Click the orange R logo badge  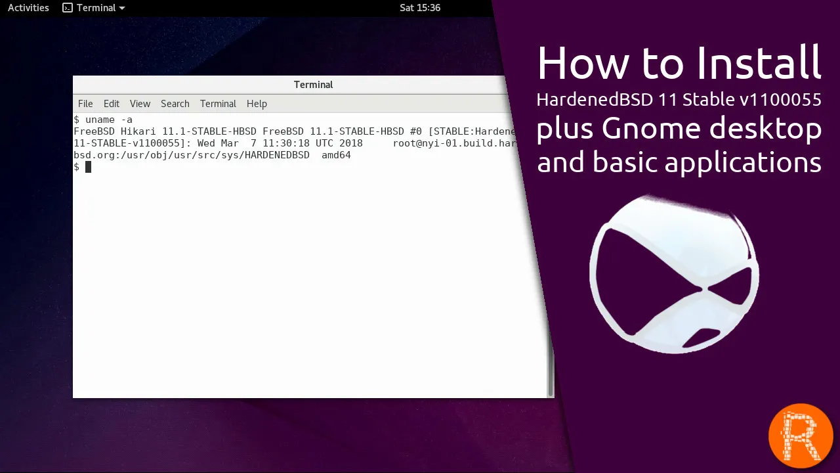[801, 436]
